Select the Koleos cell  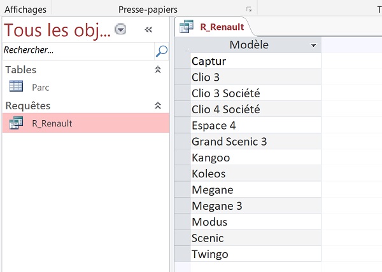click(x=255, y=173)
